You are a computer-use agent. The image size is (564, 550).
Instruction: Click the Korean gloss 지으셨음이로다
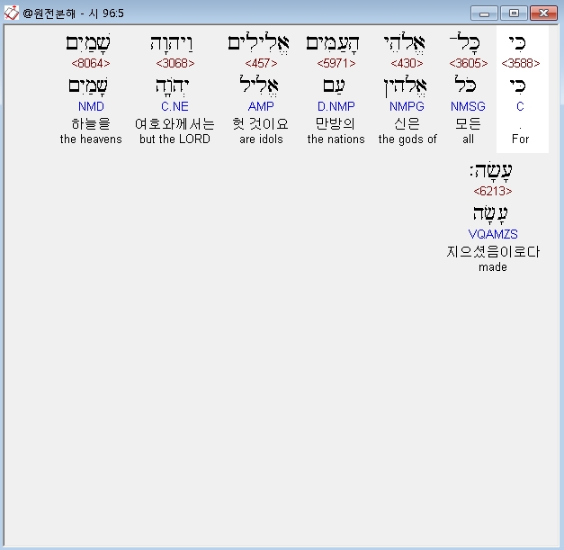click(x=493, y=252)
